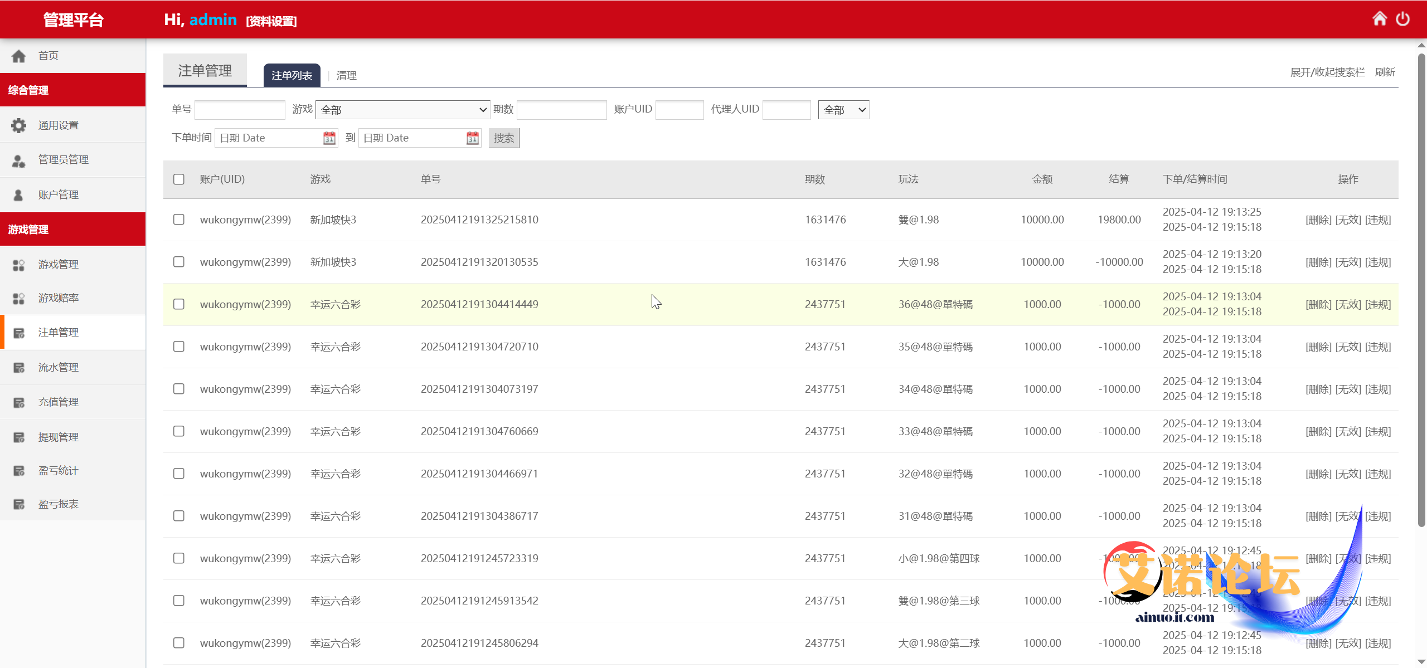
Task: Click the 盈亏统计 sidebar icon
Action: coord(19,471)
